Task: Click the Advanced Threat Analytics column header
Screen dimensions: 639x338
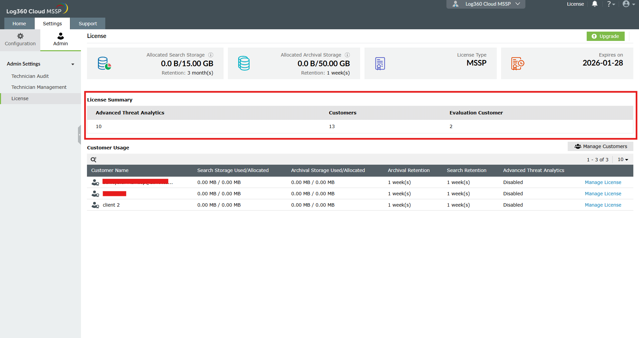Action: [533, 170]
